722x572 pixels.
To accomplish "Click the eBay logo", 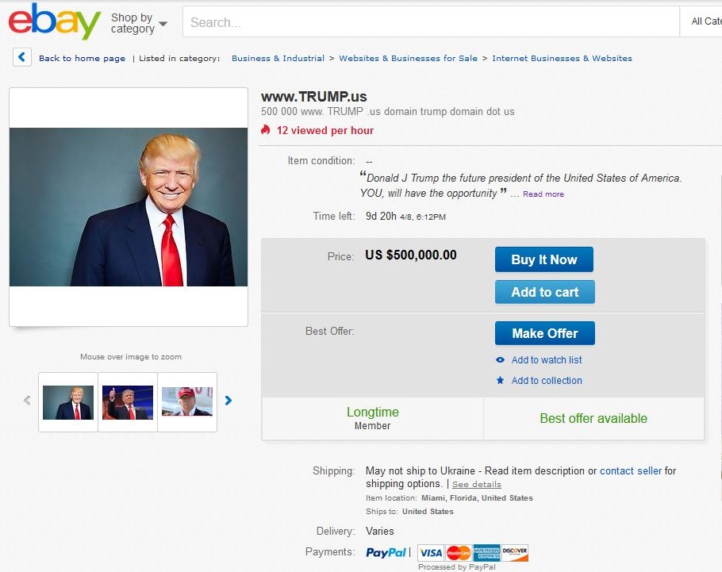I will click(54, 21).
